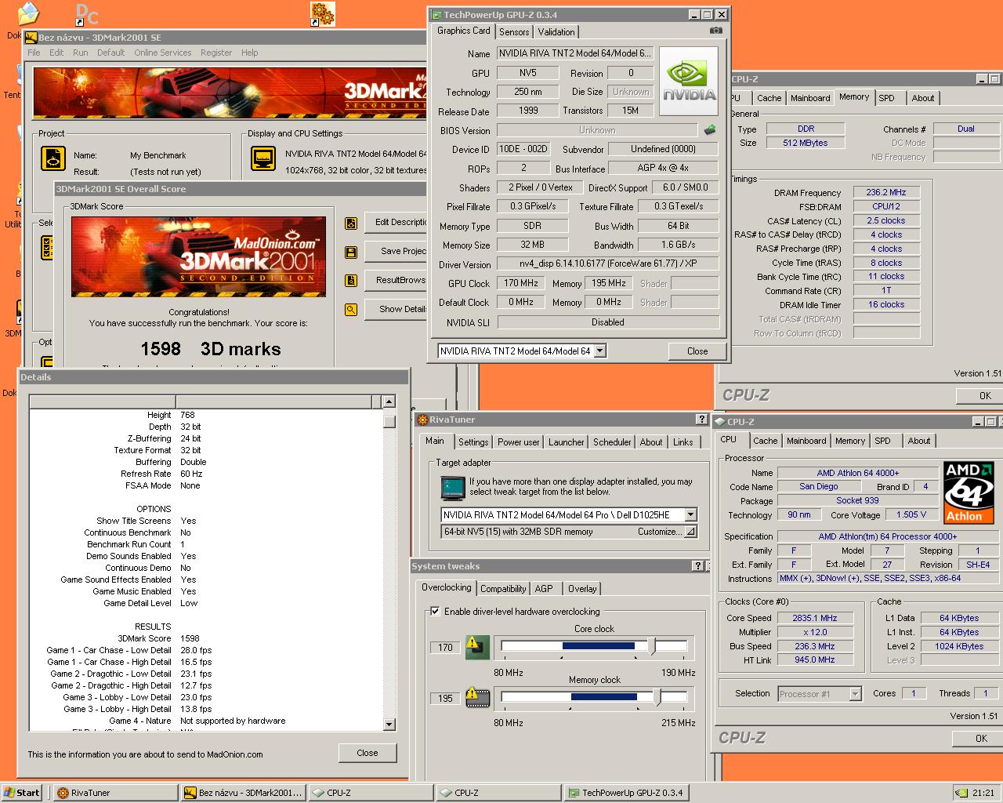Click the BIOS save chip icon in GPU-Z
This screenshot has height=803, width=1003.
(710, 130)
